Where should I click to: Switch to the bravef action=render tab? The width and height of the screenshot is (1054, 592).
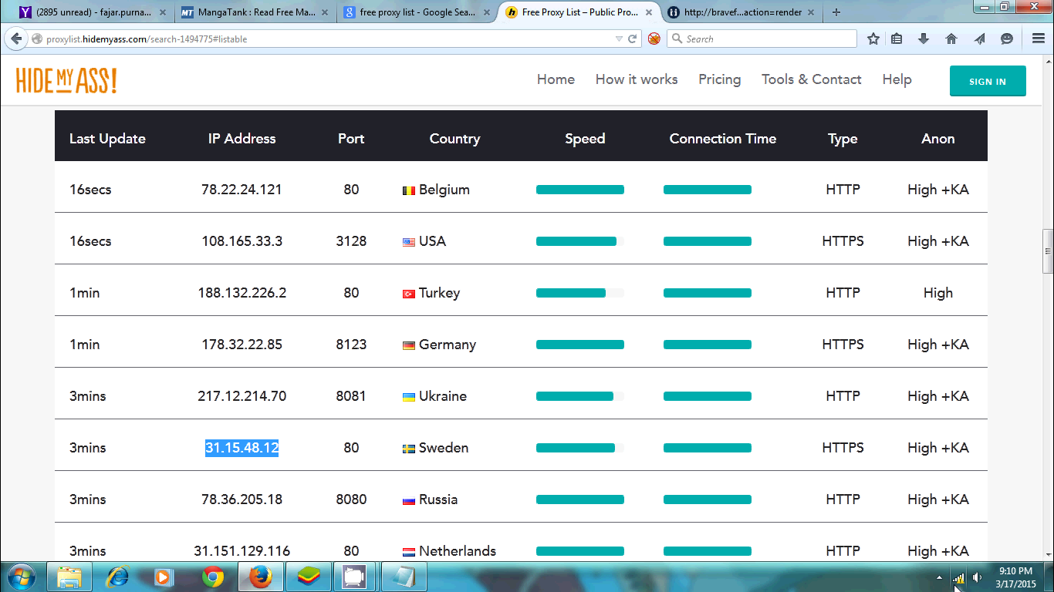[741, 12]
